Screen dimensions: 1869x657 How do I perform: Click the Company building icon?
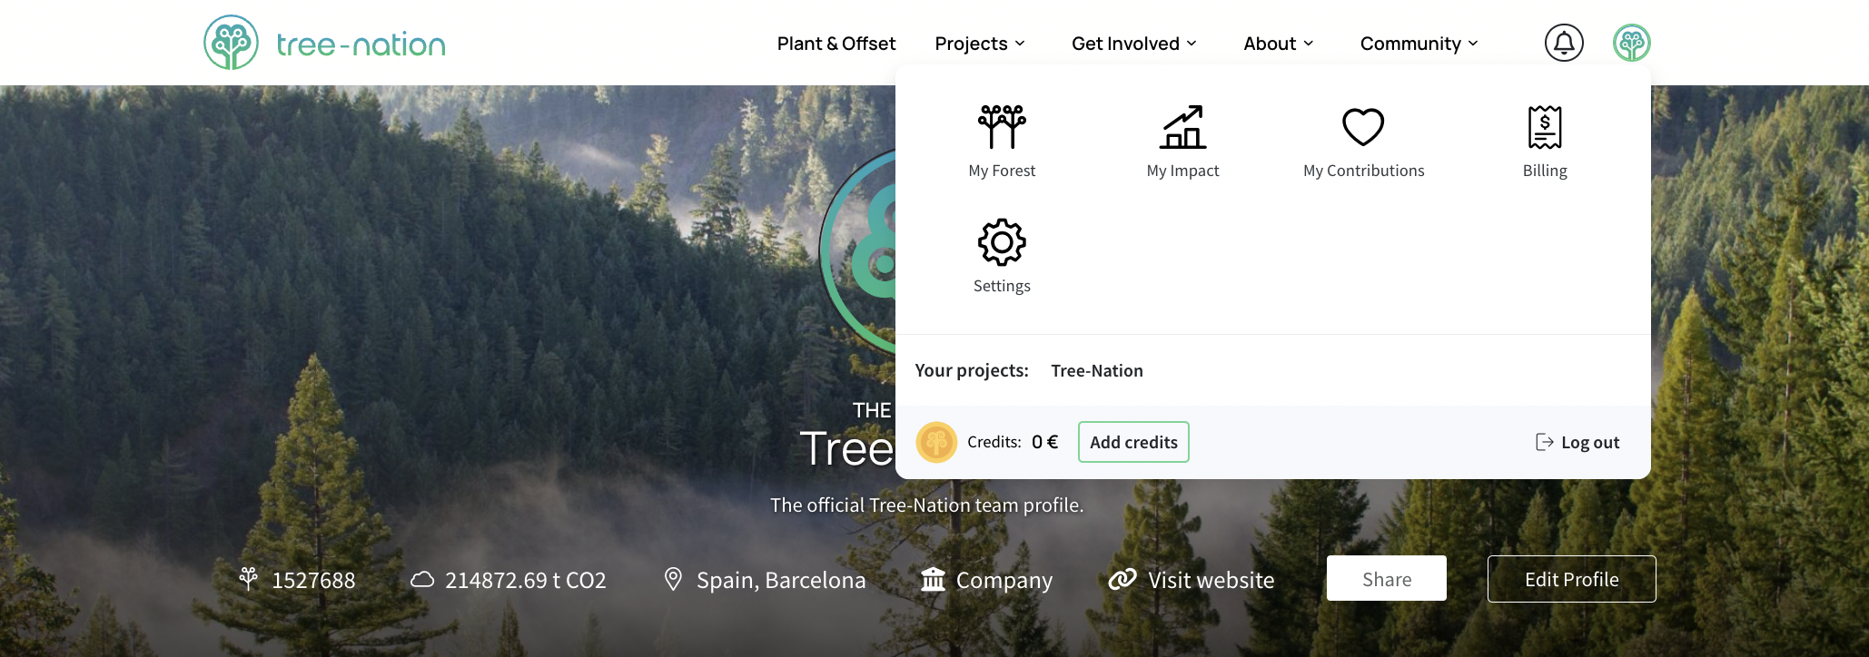coord(933,579)
